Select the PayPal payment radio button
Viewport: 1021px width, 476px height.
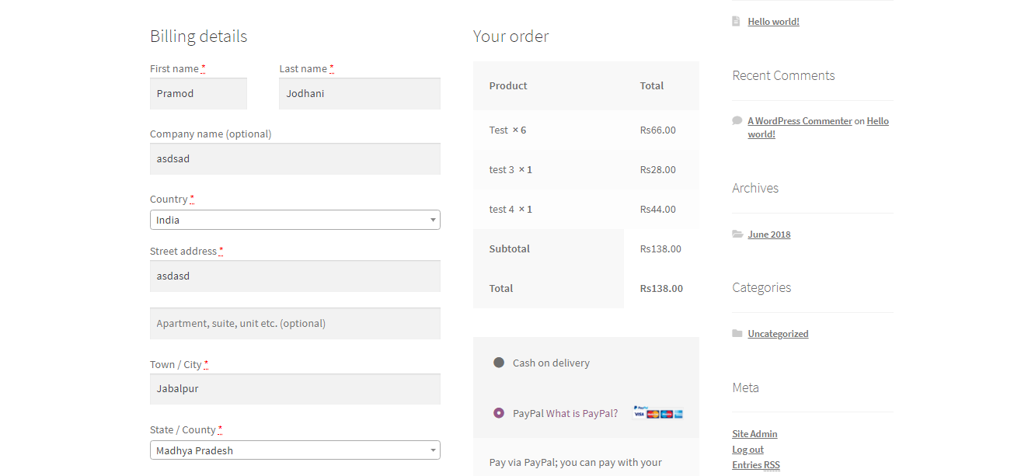pyautogui.click(x=499, y=413)
